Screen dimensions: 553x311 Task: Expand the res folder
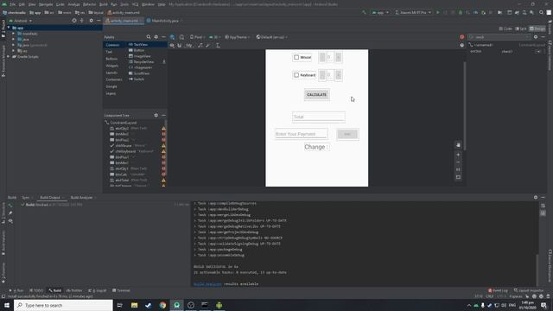click(x=14, y=51)
